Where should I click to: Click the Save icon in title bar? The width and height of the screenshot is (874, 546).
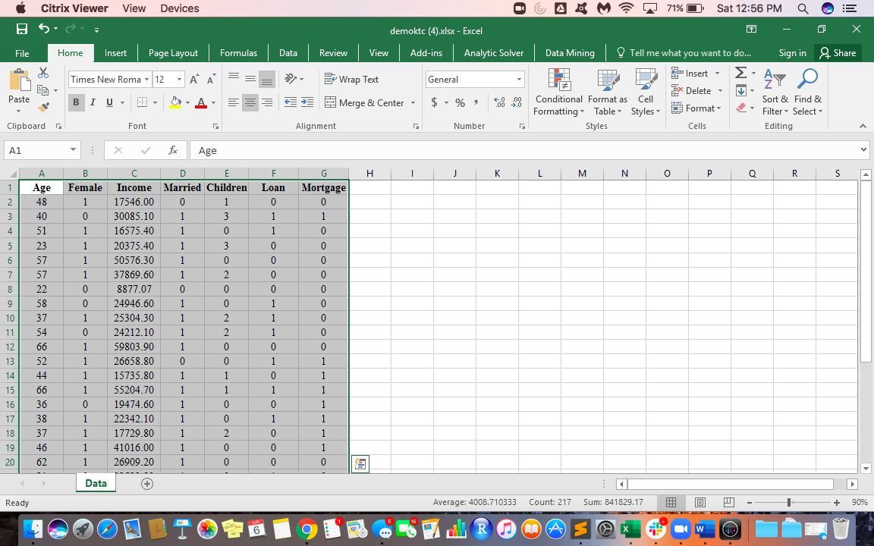(x=22, y=29)
